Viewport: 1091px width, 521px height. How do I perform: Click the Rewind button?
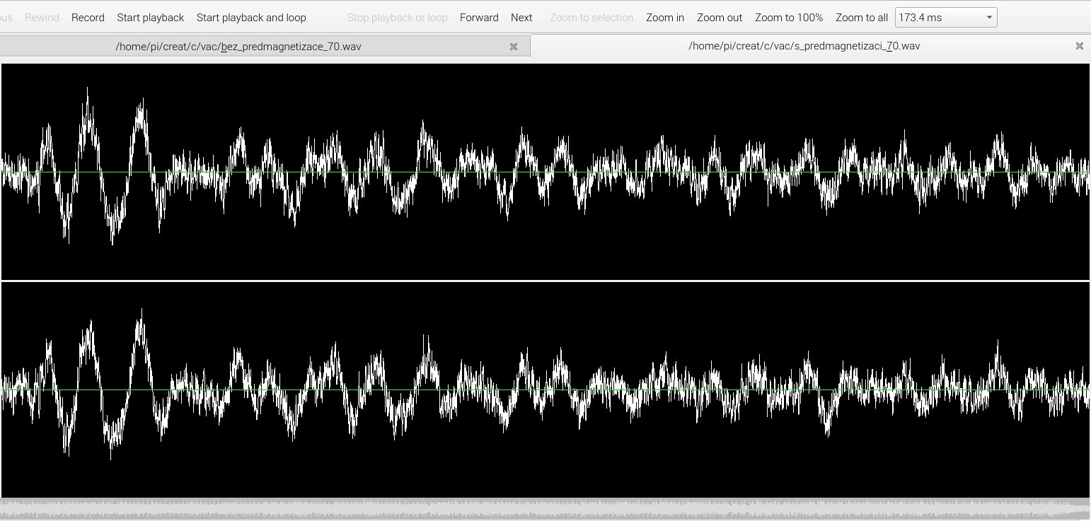(42, 18)
